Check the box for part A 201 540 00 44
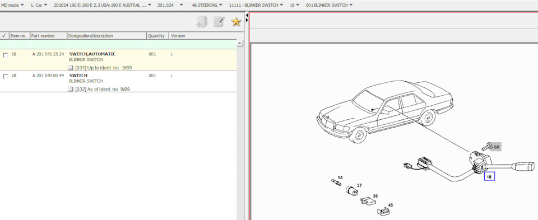This screenshot has width=538, height=220. point(5,77)
